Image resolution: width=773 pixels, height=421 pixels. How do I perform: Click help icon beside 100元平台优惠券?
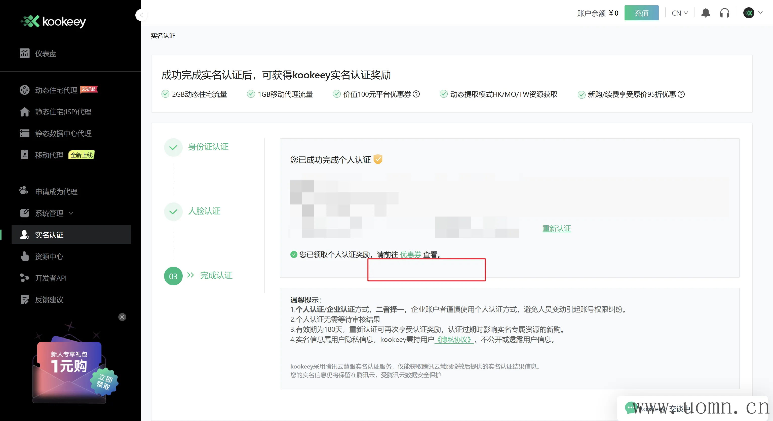(x=416, y=94)
